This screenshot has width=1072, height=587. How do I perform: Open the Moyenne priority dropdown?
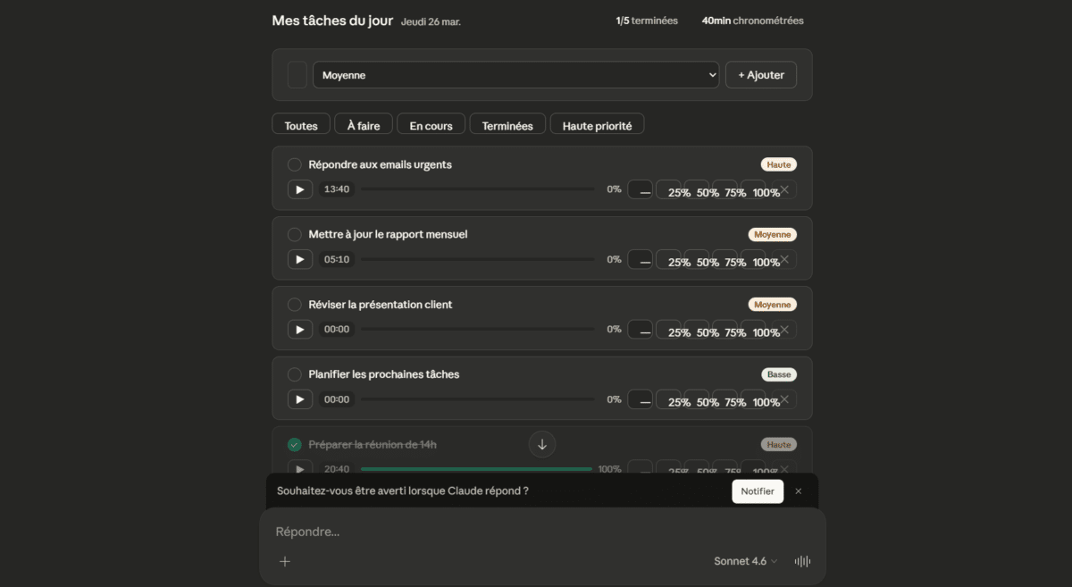[x=516, y=75]
